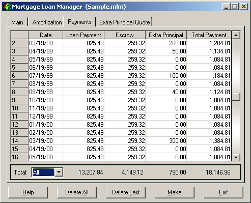251x203 pixels.
Task: Select the Payments tab
Action: (x=79, y=21)
